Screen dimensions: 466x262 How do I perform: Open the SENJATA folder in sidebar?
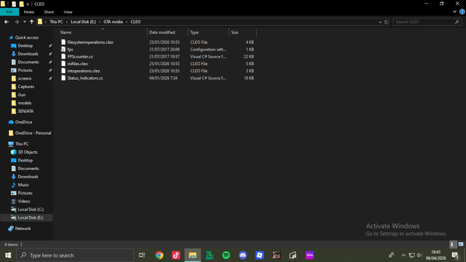click(26, 111)
